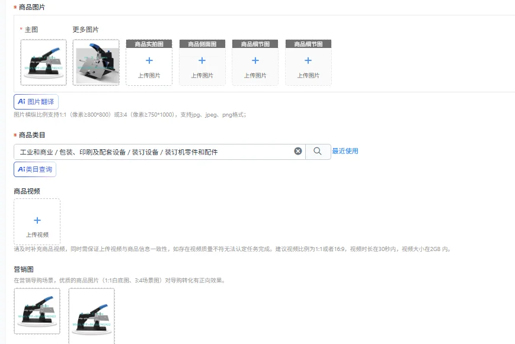This screenshot has height=344, width=515.
Task: Select the first 营销图 marketing thumbnail
Action: click(x=37, y=311)
